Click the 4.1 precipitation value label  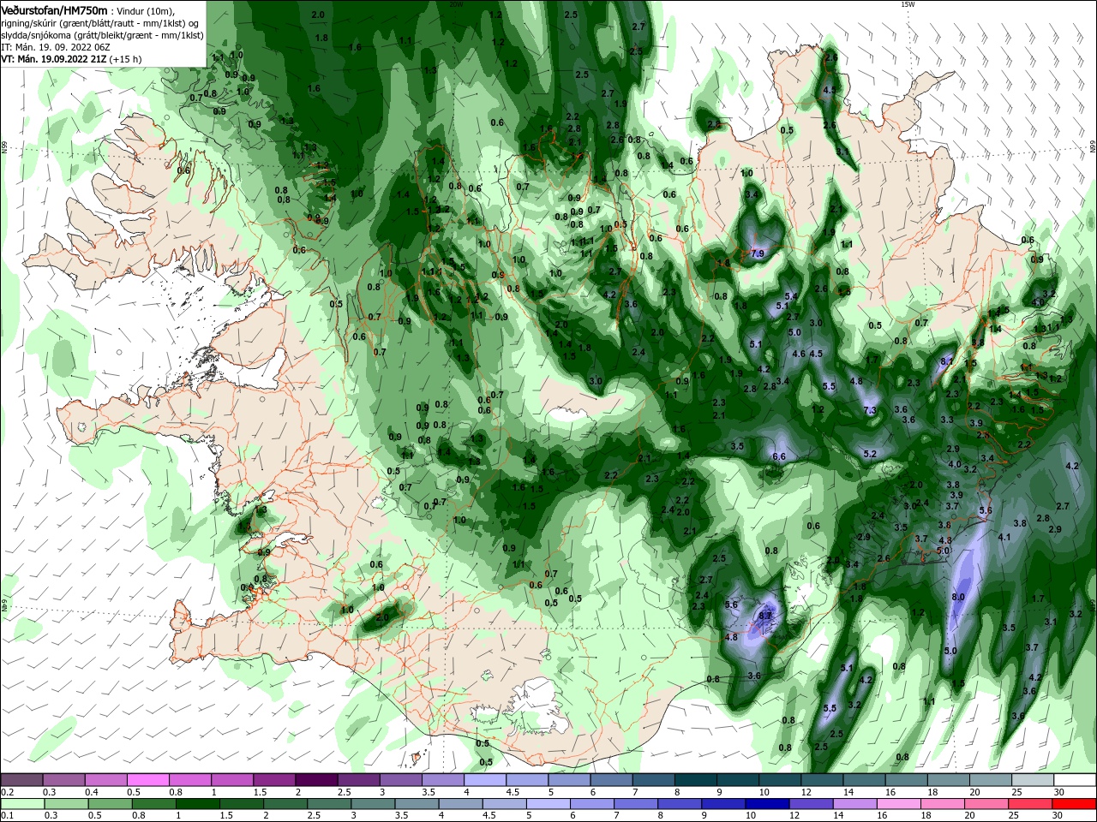click(x=1005, y=537)
